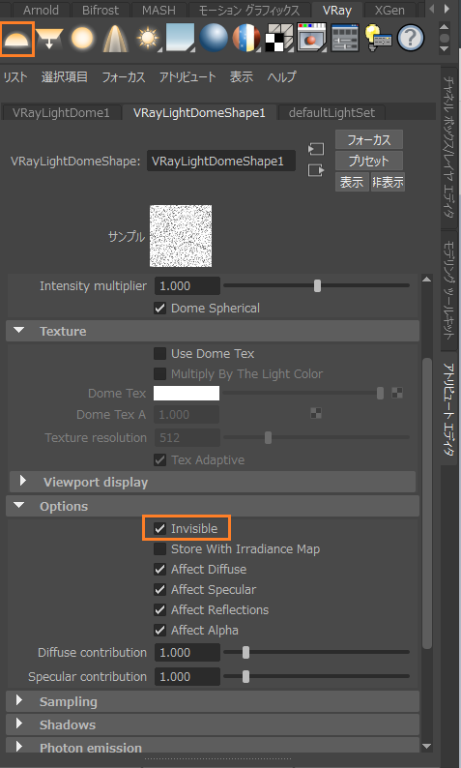Click the V-Ray IES light icon

pyautogui.click(x=115, y=38)
